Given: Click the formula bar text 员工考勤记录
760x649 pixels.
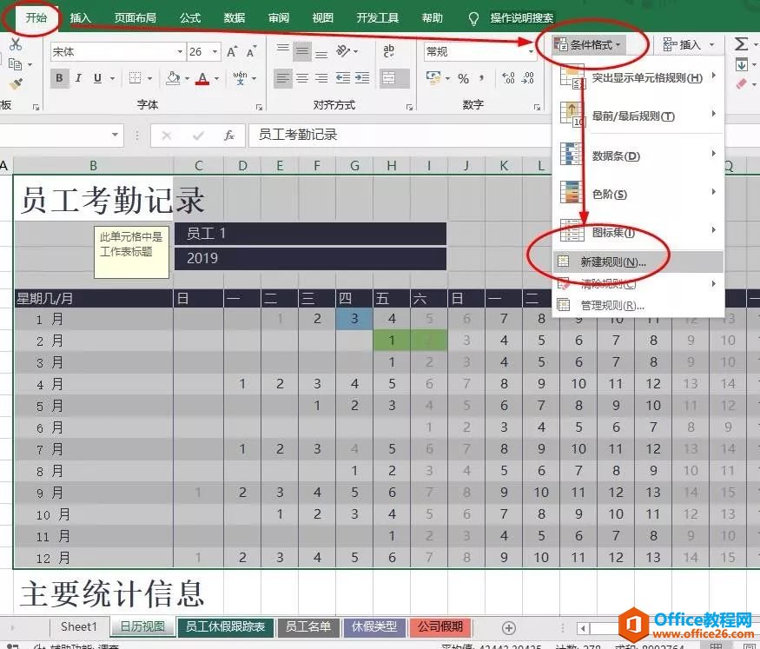Looking at the screenshot, I should click(298, 135).
